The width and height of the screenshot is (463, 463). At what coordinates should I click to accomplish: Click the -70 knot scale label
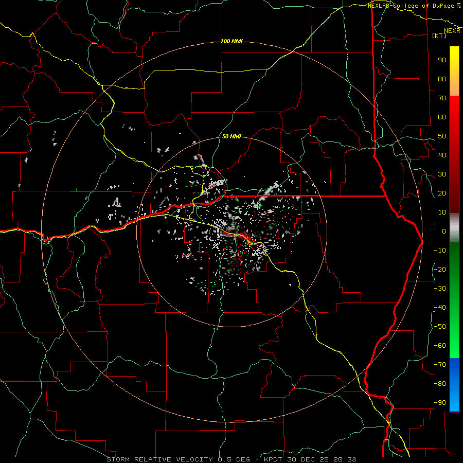click(x=440, y=365)
